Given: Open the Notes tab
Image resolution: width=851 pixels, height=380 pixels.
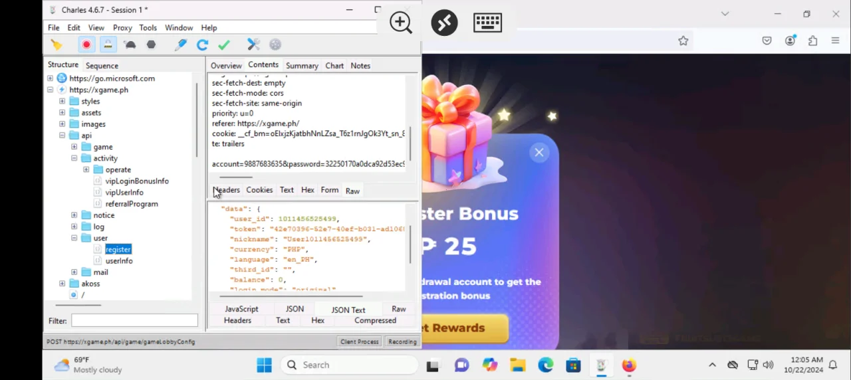Looking at the screenshot, I should [360, 66].
